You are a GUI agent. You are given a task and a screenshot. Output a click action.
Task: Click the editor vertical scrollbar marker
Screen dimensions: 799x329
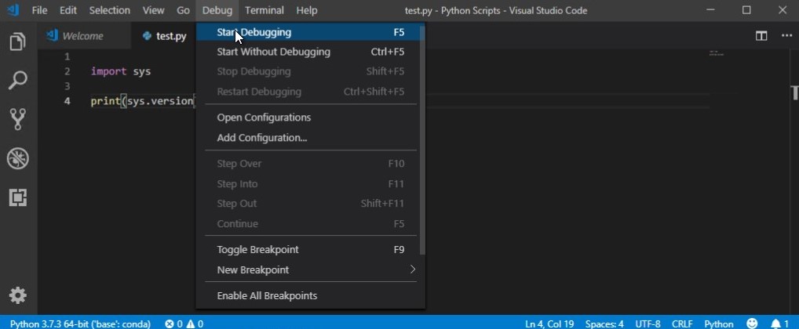click(795, 93)
